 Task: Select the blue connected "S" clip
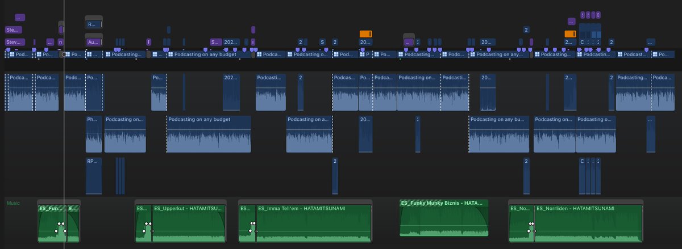[322, 42]
